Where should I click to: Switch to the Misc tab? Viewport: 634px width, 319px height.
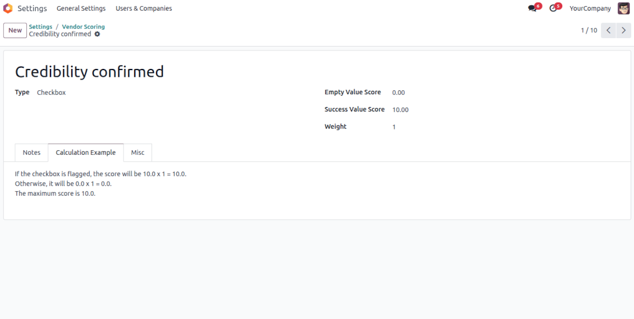(x=137, y=152)
